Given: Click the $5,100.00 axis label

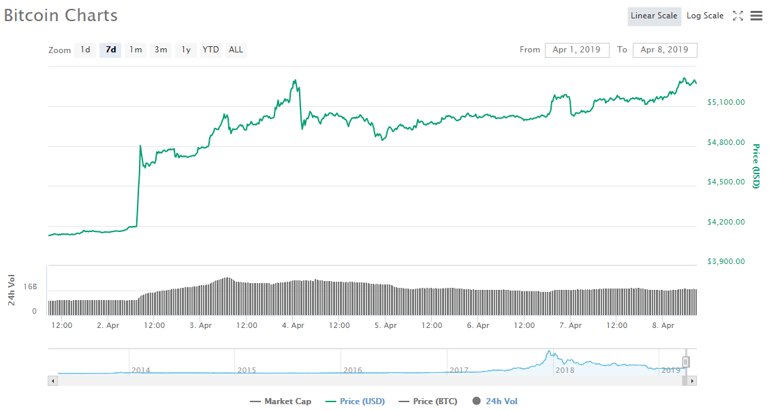Looking at the screenshot, I should [x=726, y=102].
